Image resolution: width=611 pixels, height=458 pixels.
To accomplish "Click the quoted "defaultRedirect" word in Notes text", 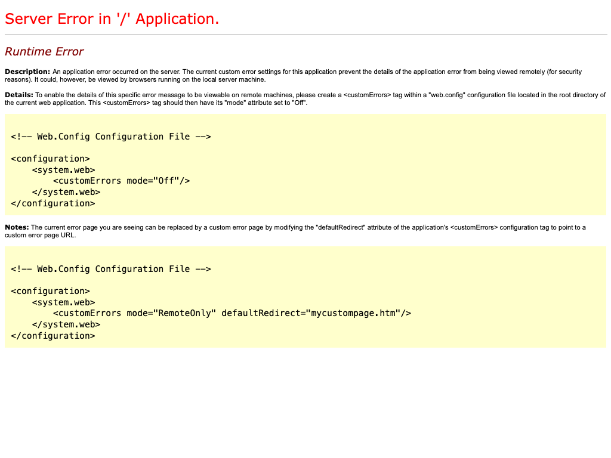I will pos(341,227).
